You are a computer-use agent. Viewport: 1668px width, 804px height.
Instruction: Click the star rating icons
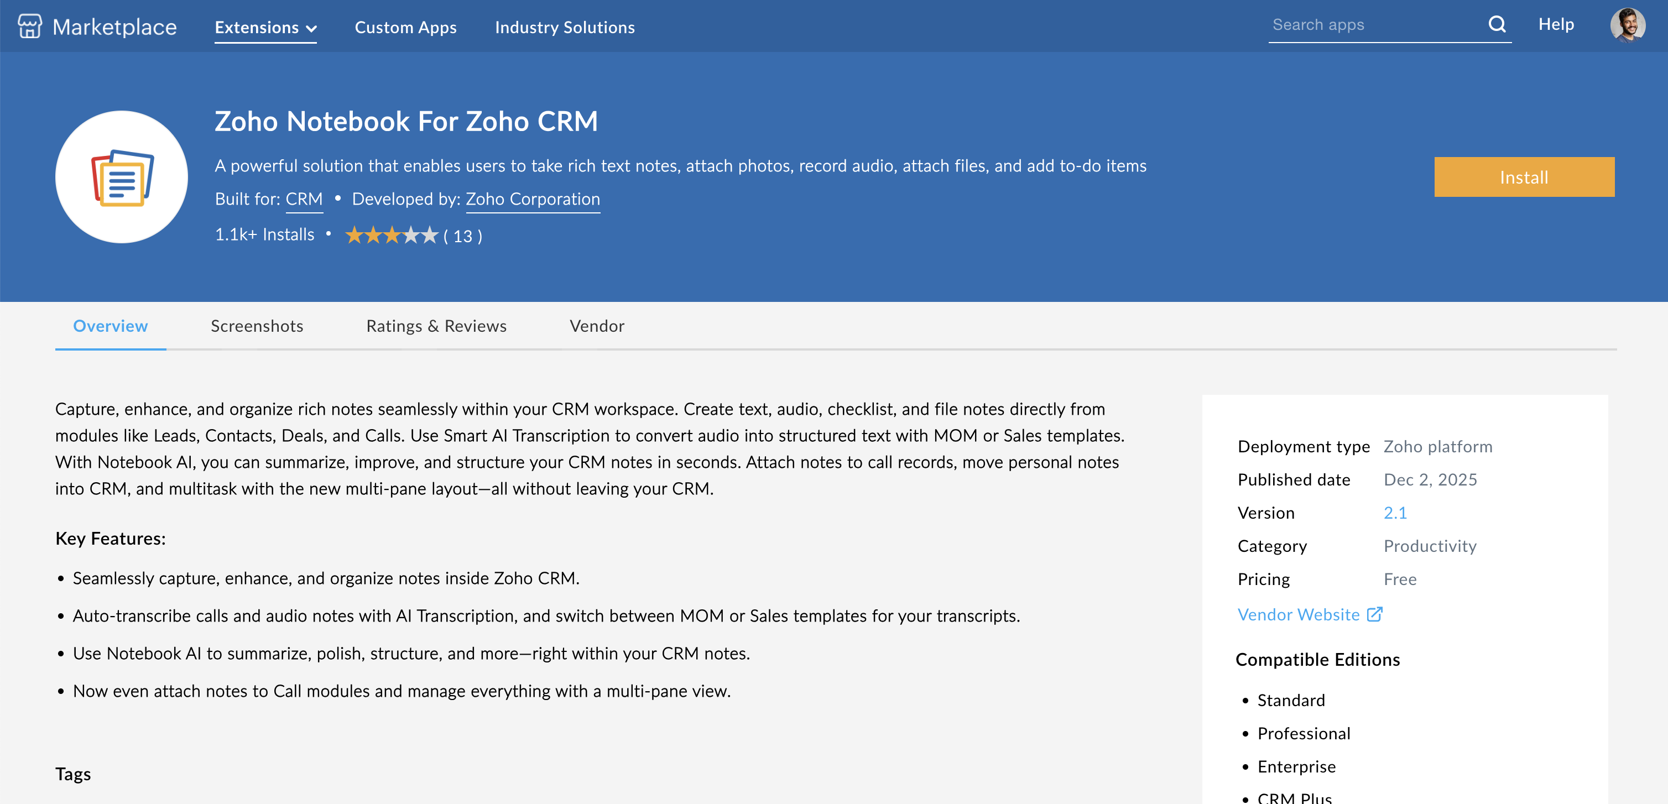tap(392, 235)
